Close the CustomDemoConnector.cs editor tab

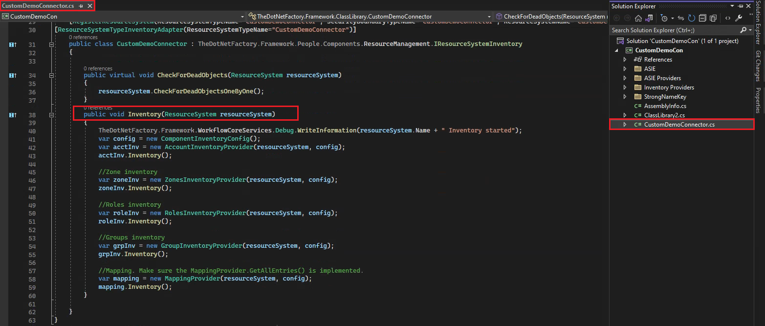[x=89, y=6]
